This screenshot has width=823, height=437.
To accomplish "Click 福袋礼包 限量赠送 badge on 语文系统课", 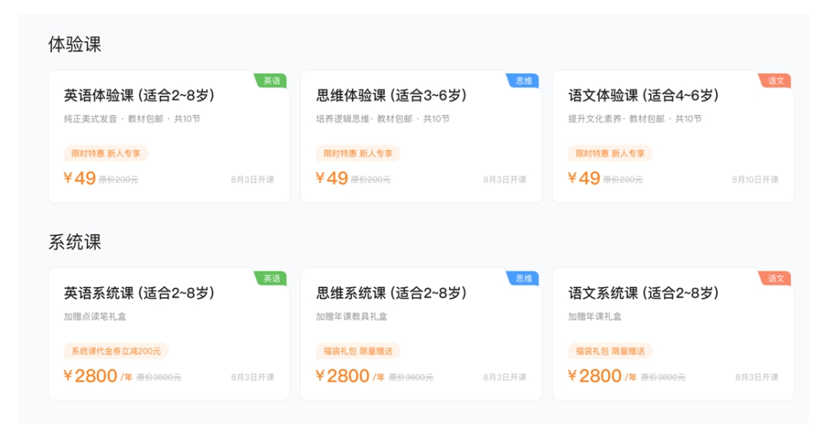I will 610,352.
